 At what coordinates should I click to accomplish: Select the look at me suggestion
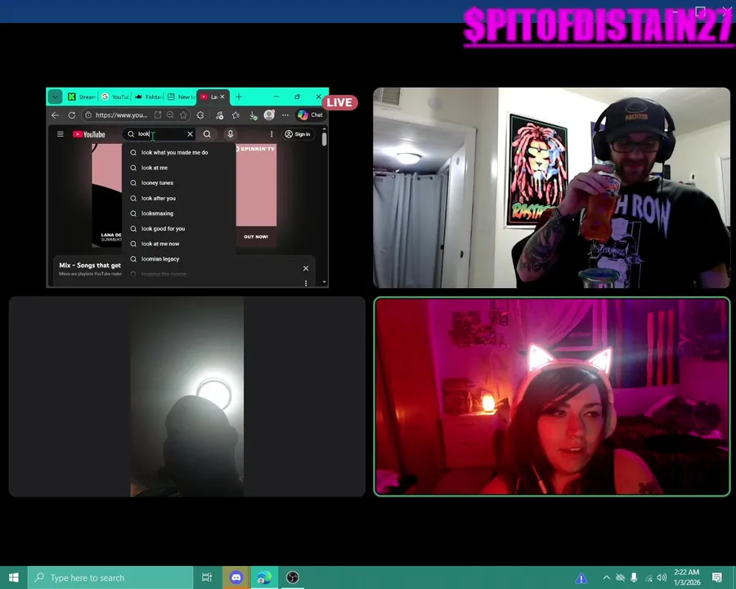(179, 168)
